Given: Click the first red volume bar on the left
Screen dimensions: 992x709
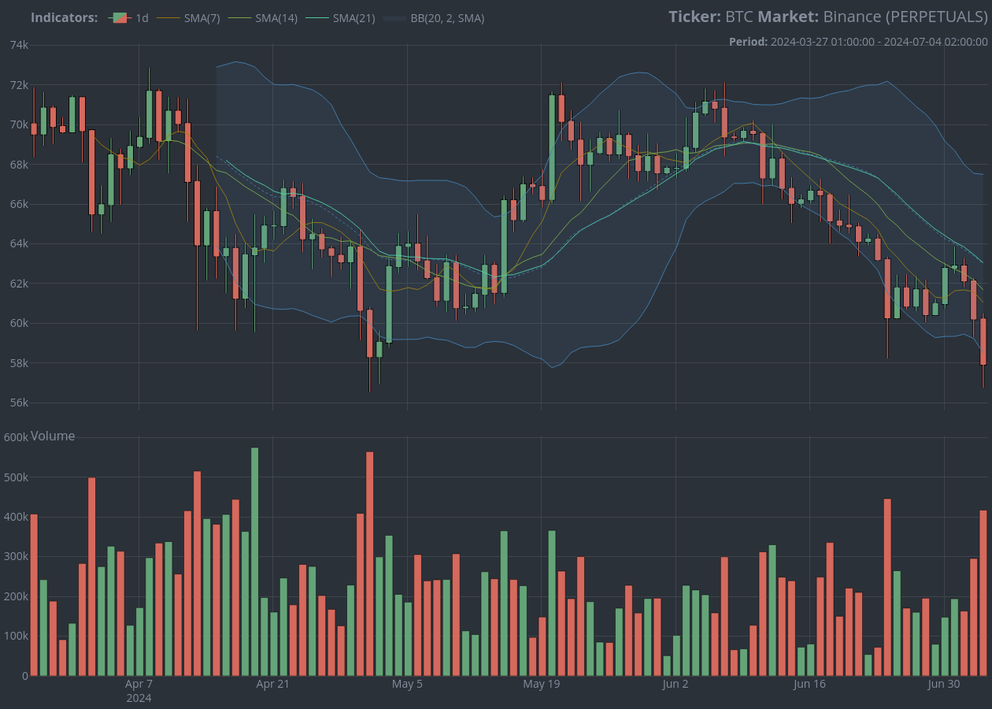Looking at the screenshot, I should point(34,595).
